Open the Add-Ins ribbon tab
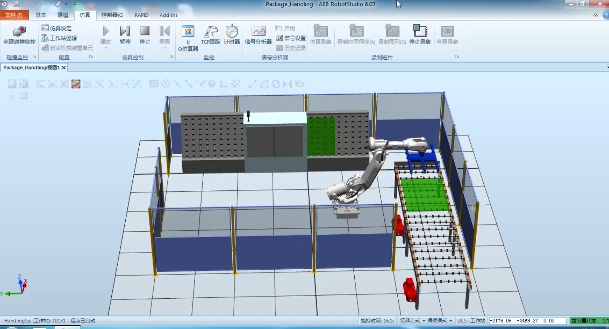Viewport: 609px width, 329px height. (169, 15)
